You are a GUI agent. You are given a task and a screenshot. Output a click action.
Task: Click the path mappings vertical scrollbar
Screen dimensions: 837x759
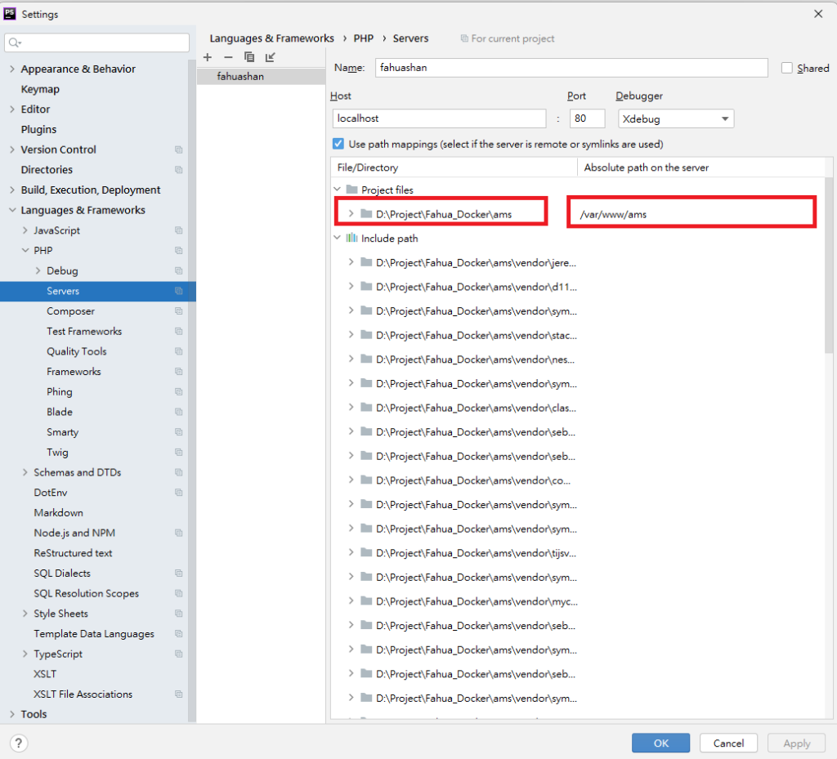tap(829, 270)
